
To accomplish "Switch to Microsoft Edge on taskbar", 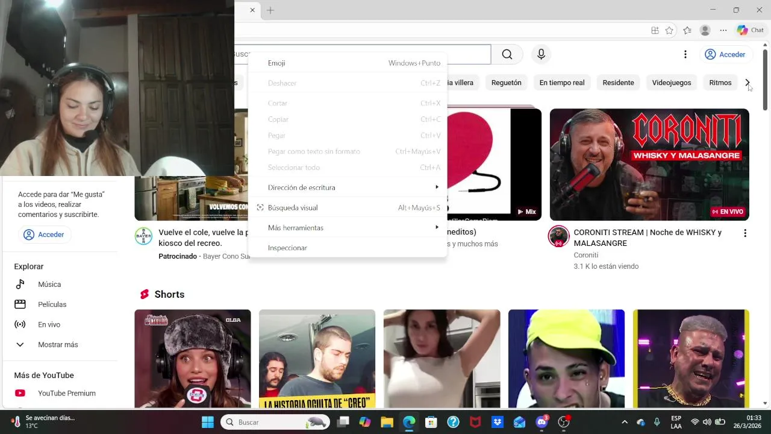I will point(409,422).
